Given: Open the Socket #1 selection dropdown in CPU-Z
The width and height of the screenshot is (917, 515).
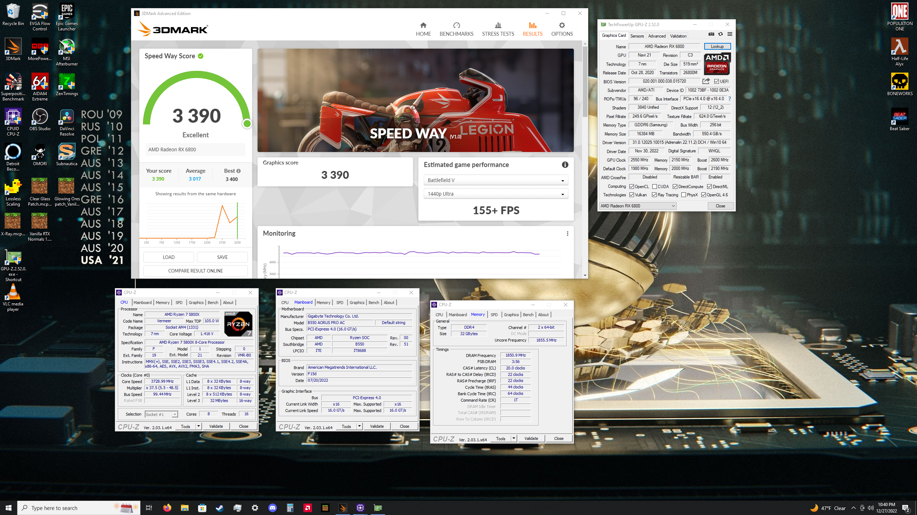Looking at the screenshot, I should coord(161,414).
